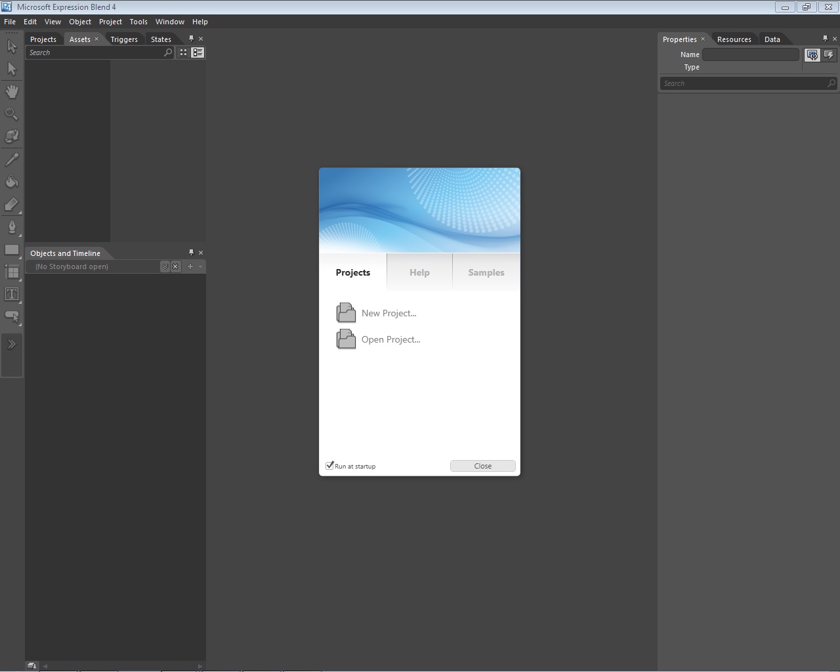Image resolution: width=840 pixels, height=672 pixels.
Task: Select the Gradient tool
Action: click(x=12, y=204)
